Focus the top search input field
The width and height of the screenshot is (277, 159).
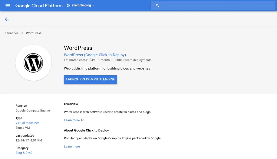click(x=213, y=6)
